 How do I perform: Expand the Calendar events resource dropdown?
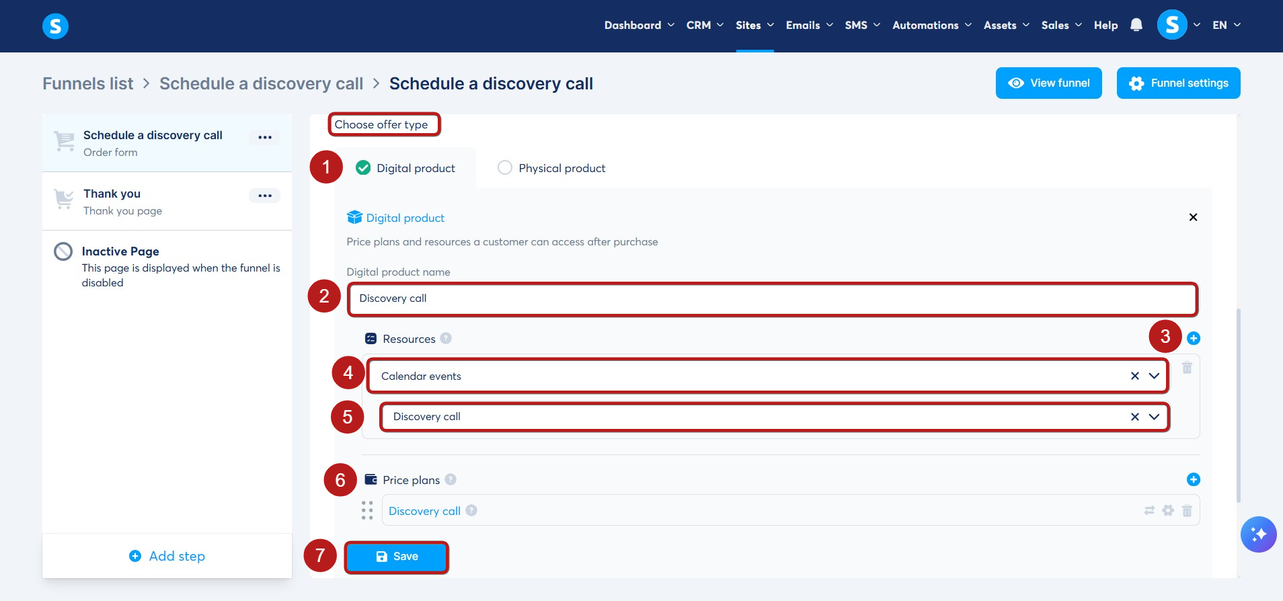(x=1154, y=376)
